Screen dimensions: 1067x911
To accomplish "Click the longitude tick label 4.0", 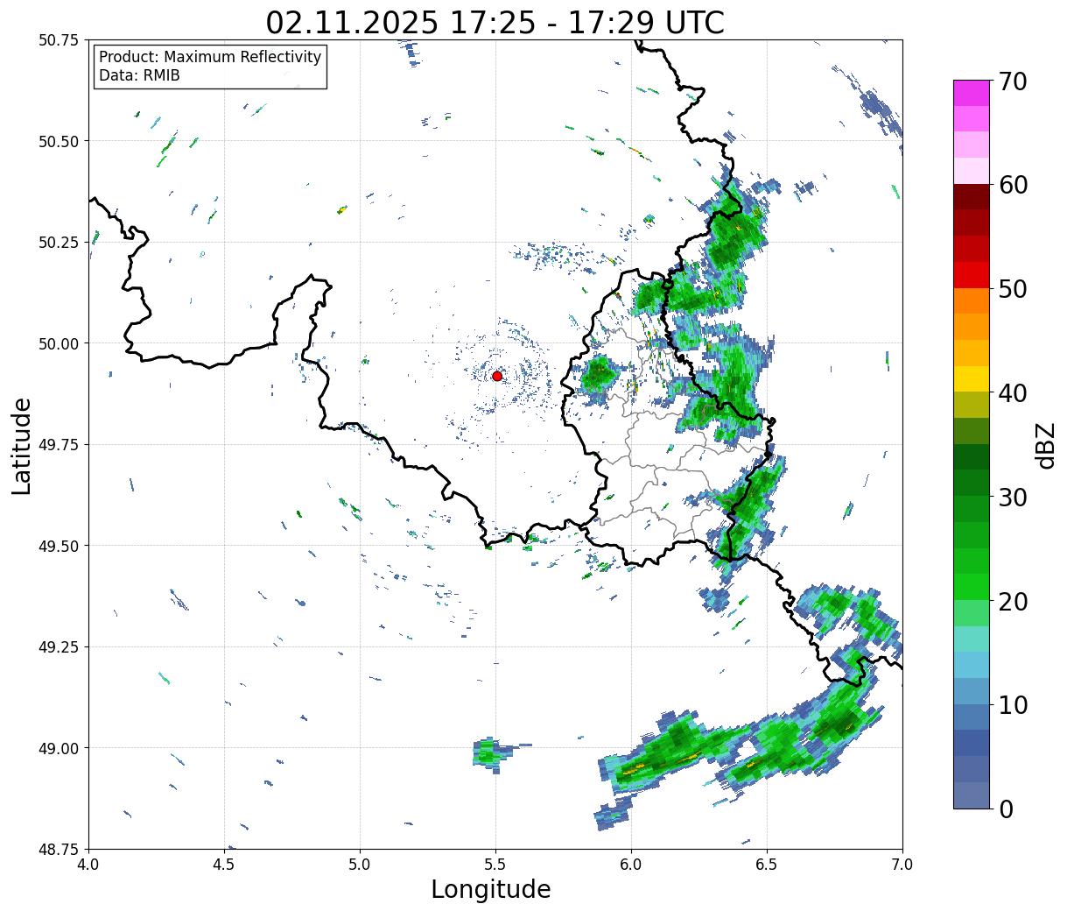I will click(x=88, y=865).
